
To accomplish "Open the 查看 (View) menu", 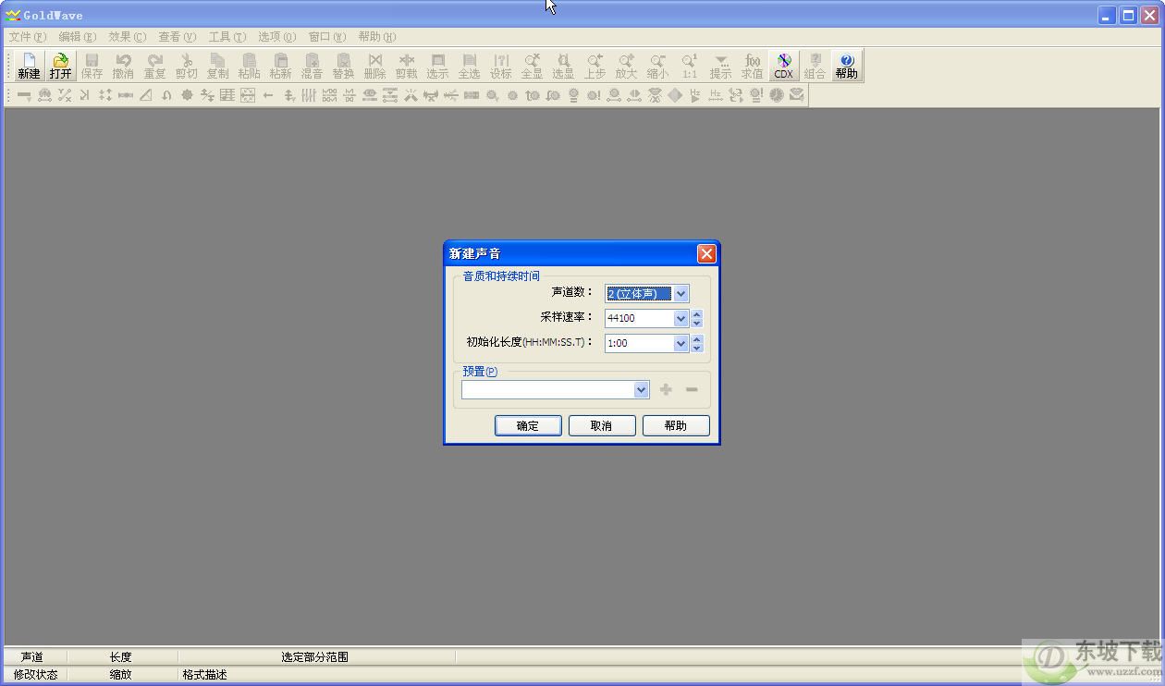I will (178, 37).
